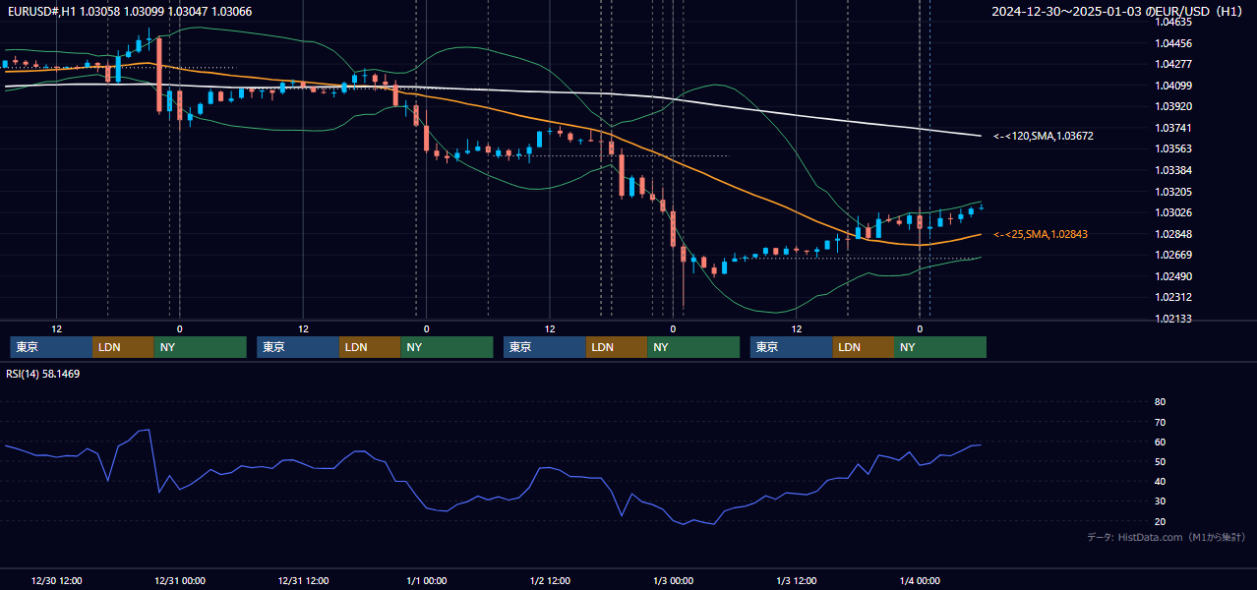Image resolution: width=1257 pixels, height=590 pixels.
Task: Click the 12/31 00:00 time label
Action: [180, 580]
